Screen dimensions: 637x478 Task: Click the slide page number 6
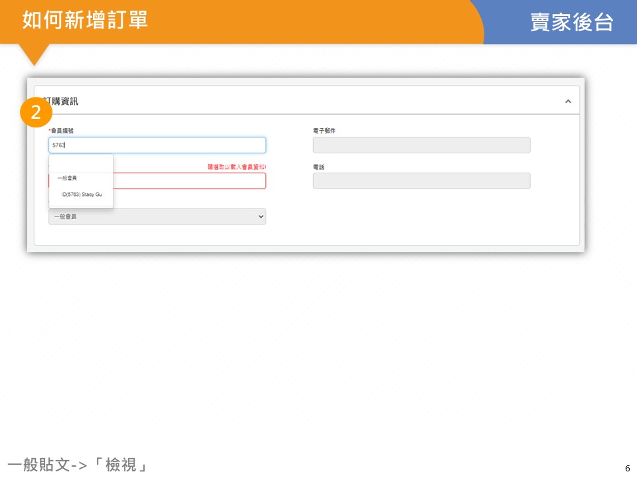pyautogui.click(x=627, y=468)
